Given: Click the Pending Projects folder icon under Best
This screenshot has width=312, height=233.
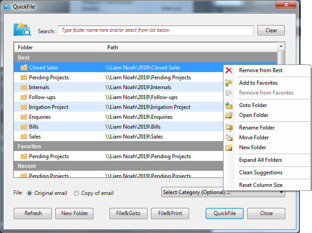Looking at the screenshot, I should [24, 78].
